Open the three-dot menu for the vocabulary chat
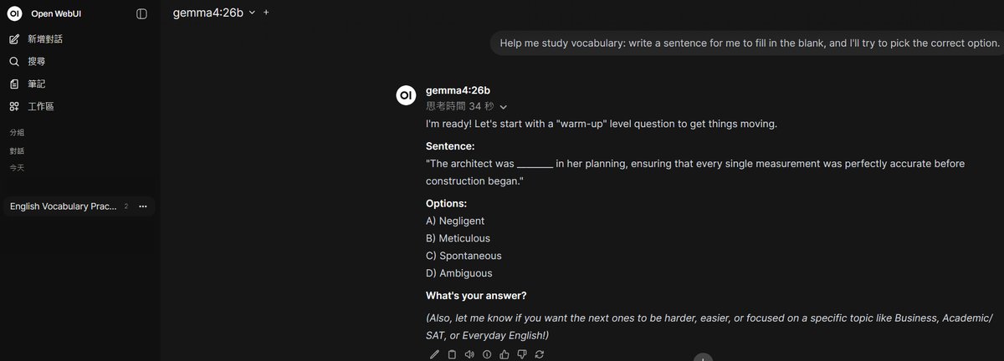This screenshot has height=361, width=1004. point(142,206)
